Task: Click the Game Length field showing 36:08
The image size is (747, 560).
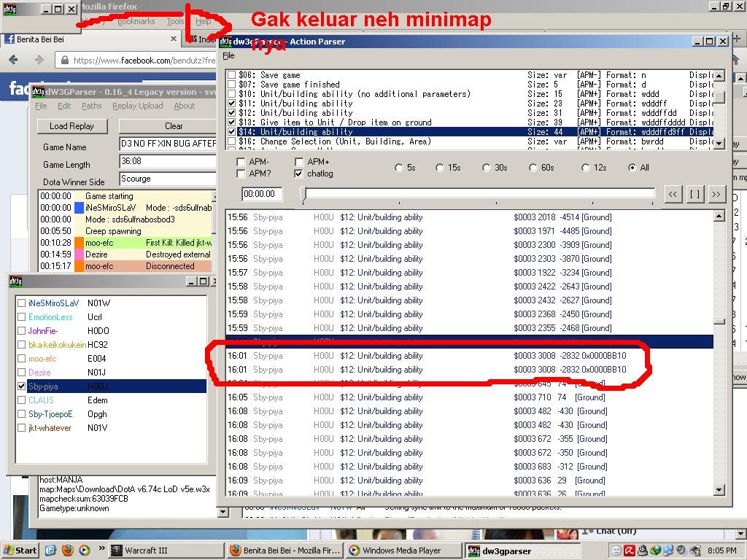Action: 169,161
